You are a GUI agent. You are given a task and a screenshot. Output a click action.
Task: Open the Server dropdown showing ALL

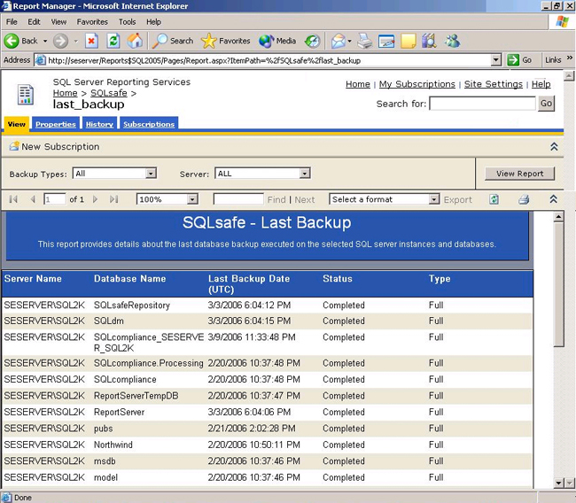(305, 174)
